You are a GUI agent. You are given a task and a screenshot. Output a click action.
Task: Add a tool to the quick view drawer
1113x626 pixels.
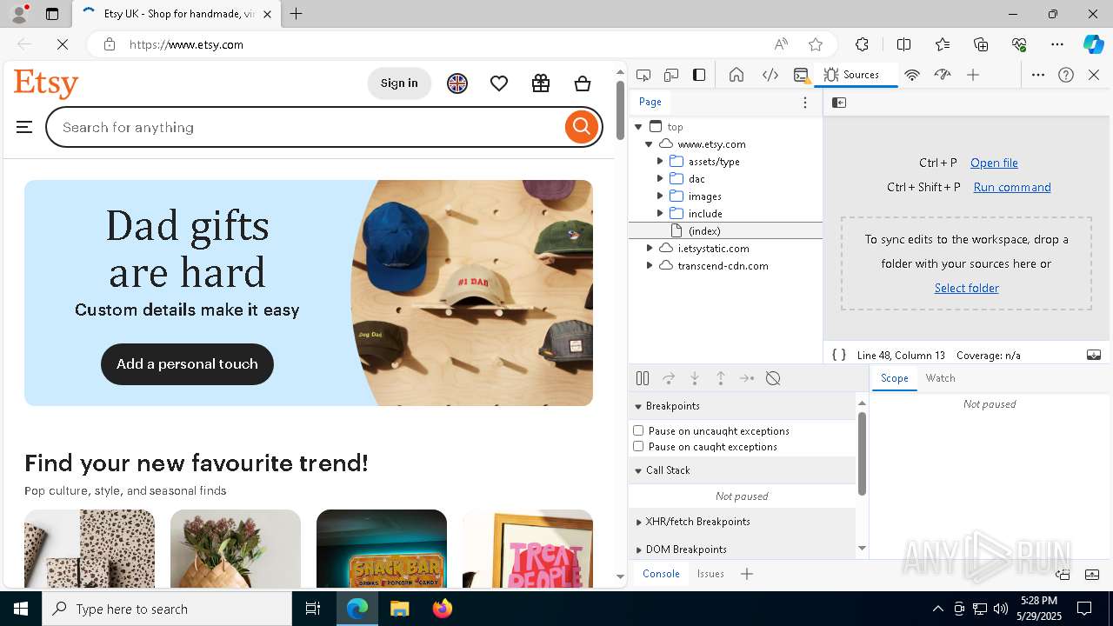pyautogui.click(x=747, y=574)
